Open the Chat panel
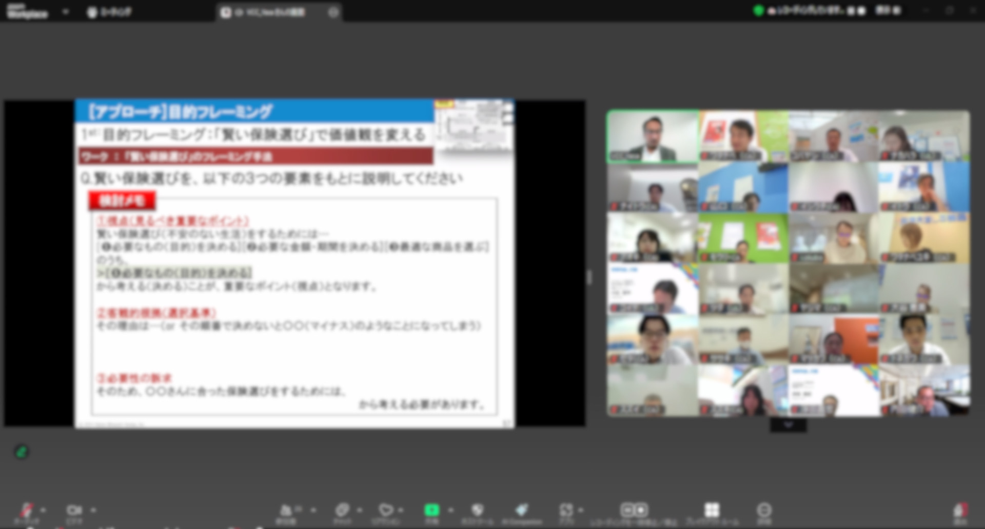The image size is (985, 529). tap(342, 511)
